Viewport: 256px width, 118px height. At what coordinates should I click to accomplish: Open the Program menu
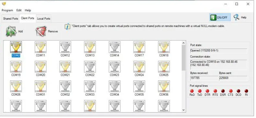click(7, 10)
